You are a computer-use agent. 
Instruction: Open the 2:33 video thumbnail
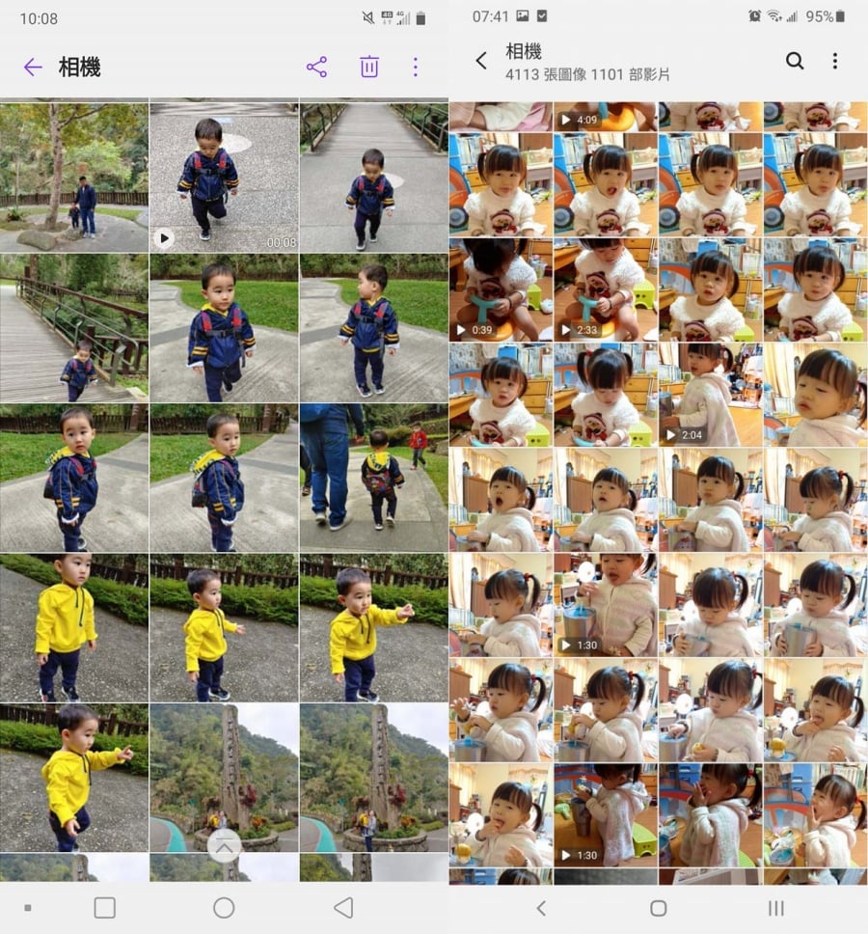click(605, 289)
